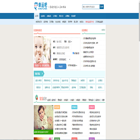Click the surname input field in naming form
The image size is (140, 140).
pos(59,42)
